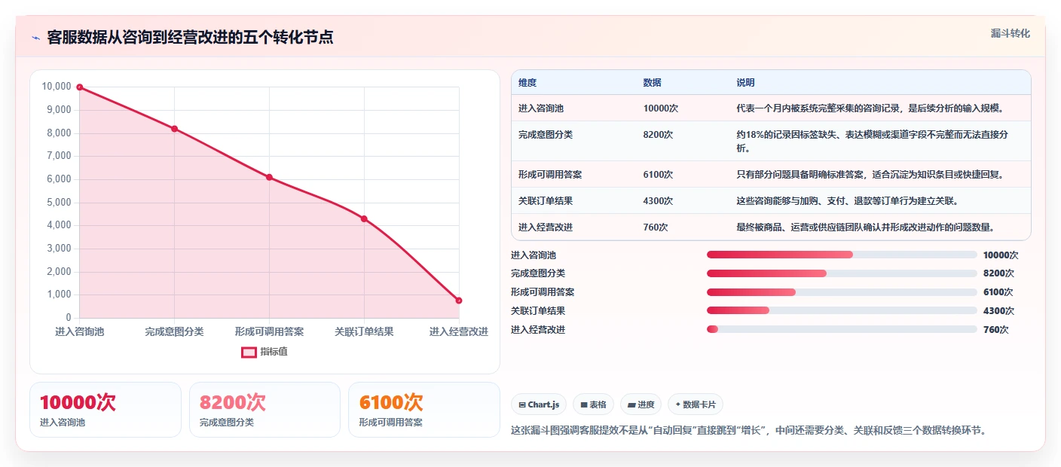Click the description starting 约18%的记录因标签缺失
Image resolution: width=1061 pixels, height=467 pixels.
click(873, 142)
